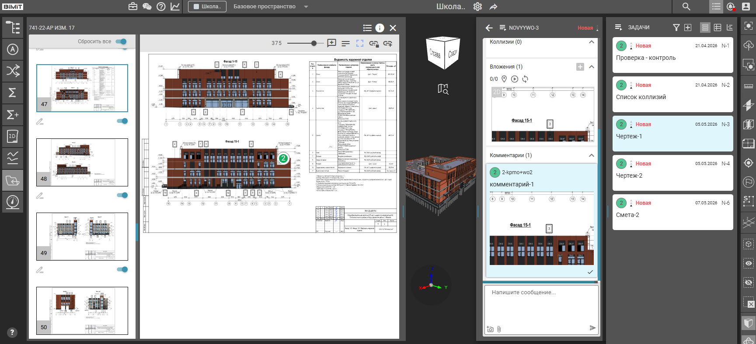Collapse the Вложения (1) section
Image resolution: width=756 pixels, height=344 pixels.
click(x=592, y=67)
